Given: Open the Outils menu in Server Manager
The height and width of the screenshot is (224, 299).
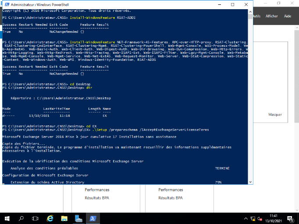Looking at the screenshot, I should point(256,16).
